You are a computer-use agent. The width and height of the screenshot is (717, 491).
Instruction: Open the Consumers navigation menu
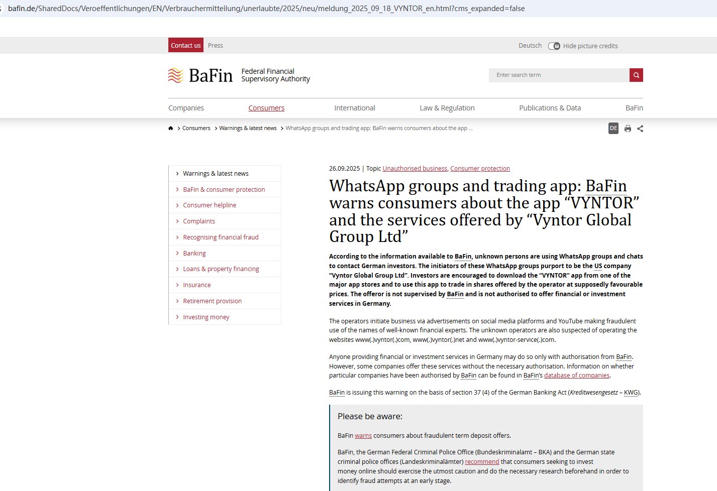pos(266,108)
